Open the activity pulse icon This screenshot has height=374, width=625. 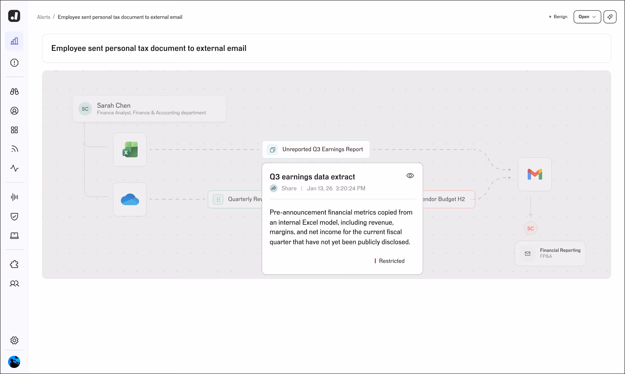coord(14,168)
